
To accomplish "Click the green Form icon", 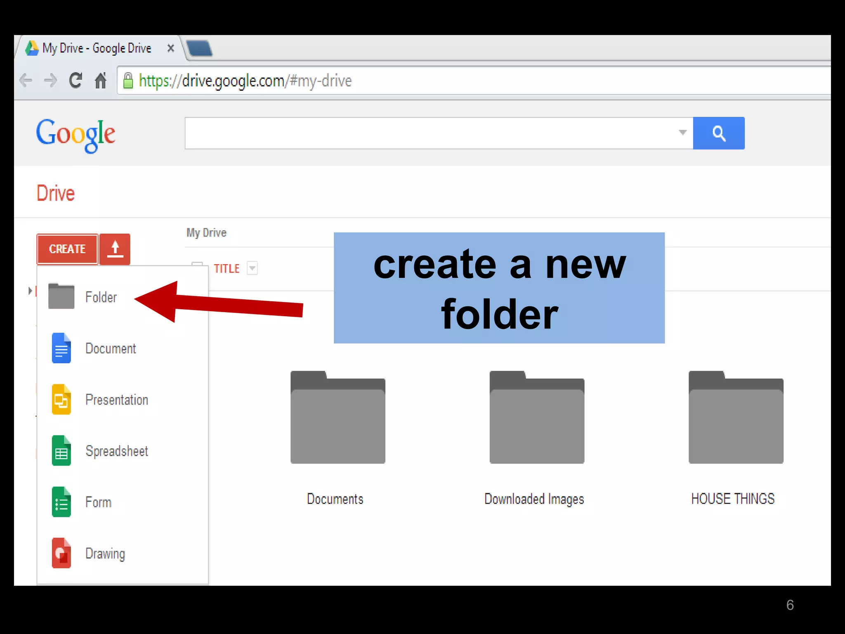I will click(61, 502).
